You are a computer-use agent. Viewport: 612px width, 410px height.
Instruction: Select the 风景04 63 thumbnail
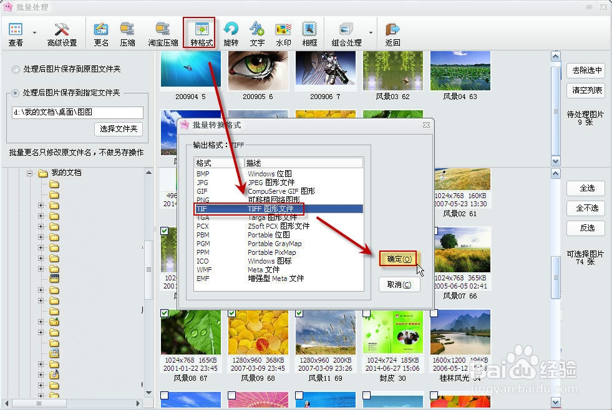pos(460,70)
